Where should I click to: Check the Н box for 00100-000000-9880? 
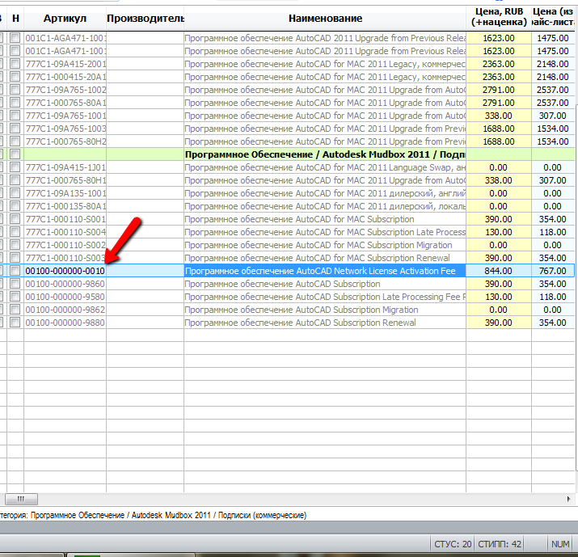tap(15, 323)
